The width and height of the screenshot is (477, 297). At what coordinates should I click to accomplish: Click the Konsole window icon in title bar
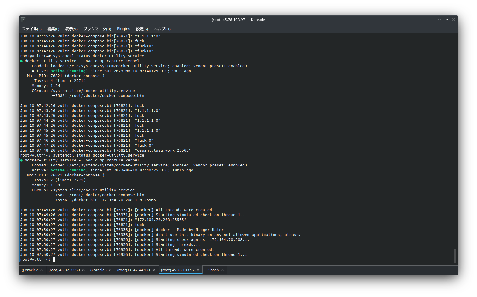(23, 20)
